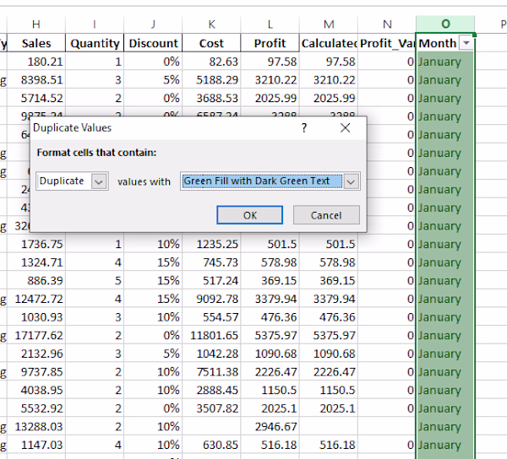The width and height of the screenshot is (507, 459).
Task: Open the Month column filter dropdown
Action: [x=466, y=43]
